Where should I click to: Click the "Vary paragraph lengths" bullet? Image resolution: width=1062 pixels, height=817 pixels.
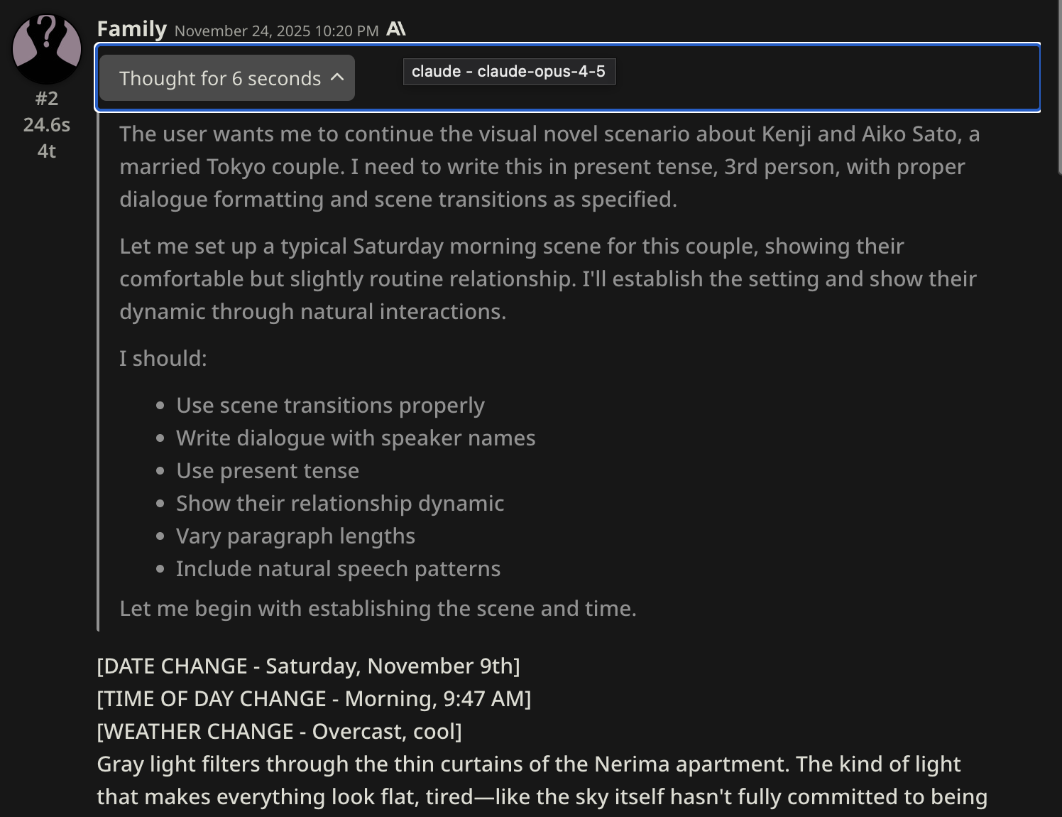pos(295,536)
